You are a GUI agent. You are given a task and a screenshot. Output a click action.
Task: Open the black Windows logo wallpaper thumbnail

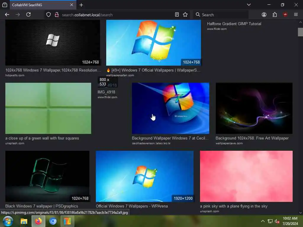[x=53, y=43]
